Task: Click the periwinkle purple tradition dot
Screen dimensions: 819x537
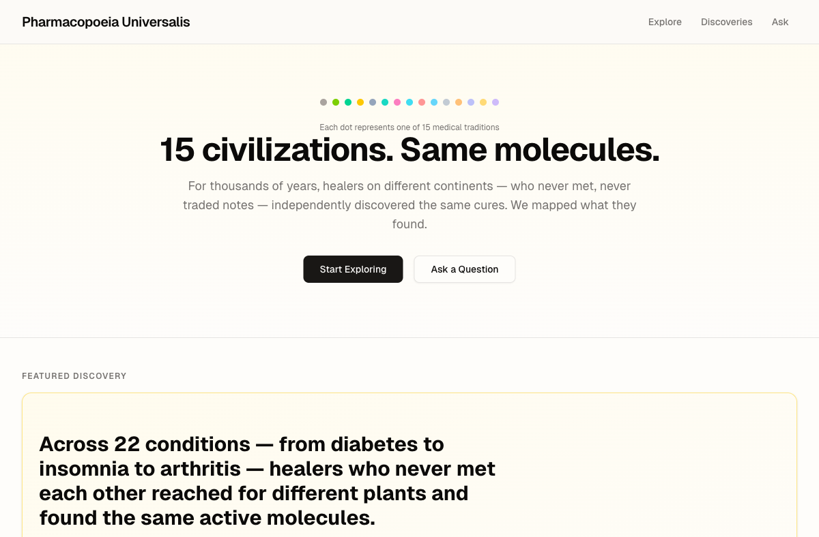Action: (x=470, y=102)
